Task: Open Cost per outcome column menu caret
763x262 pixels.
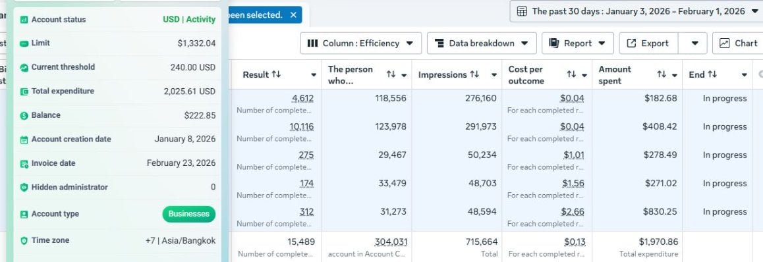Action: [x=584, y=75]
